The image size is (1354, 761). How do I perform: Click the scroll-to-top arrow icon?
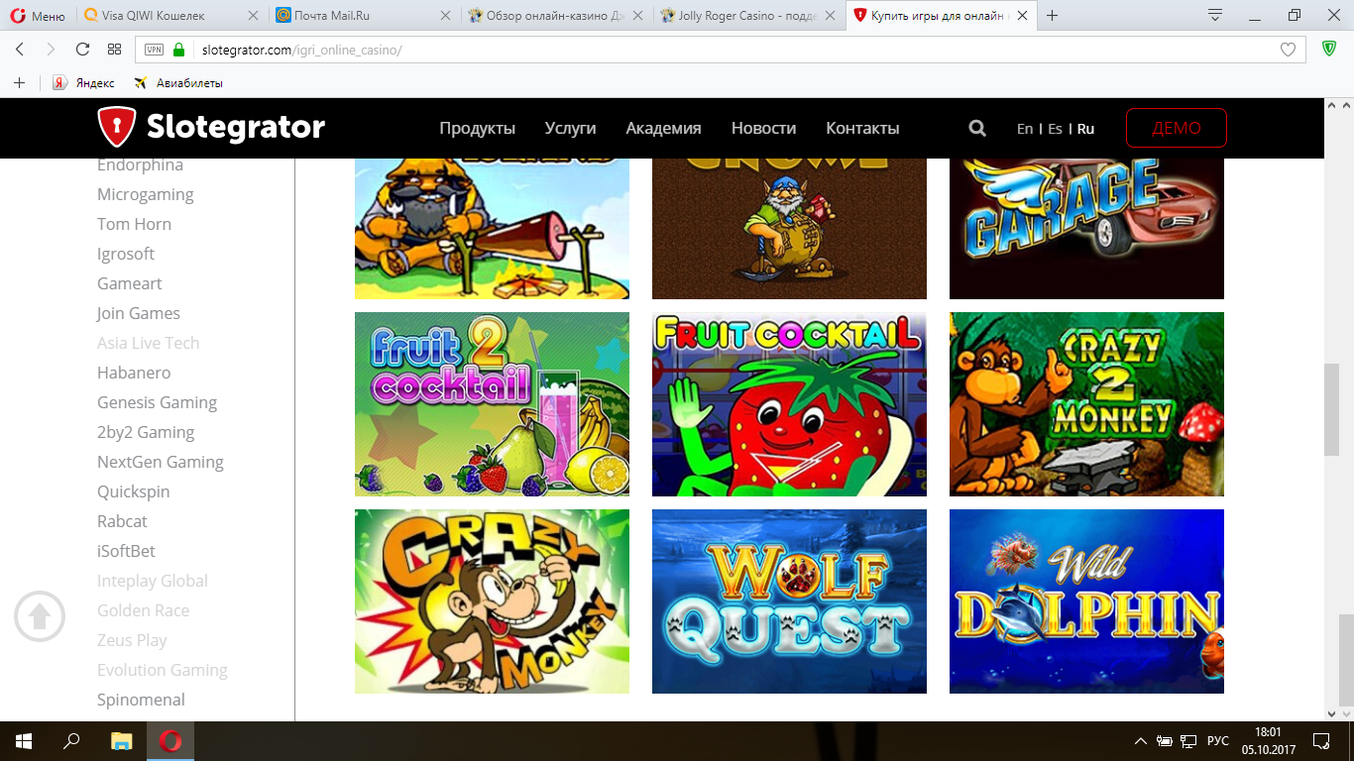40,616
